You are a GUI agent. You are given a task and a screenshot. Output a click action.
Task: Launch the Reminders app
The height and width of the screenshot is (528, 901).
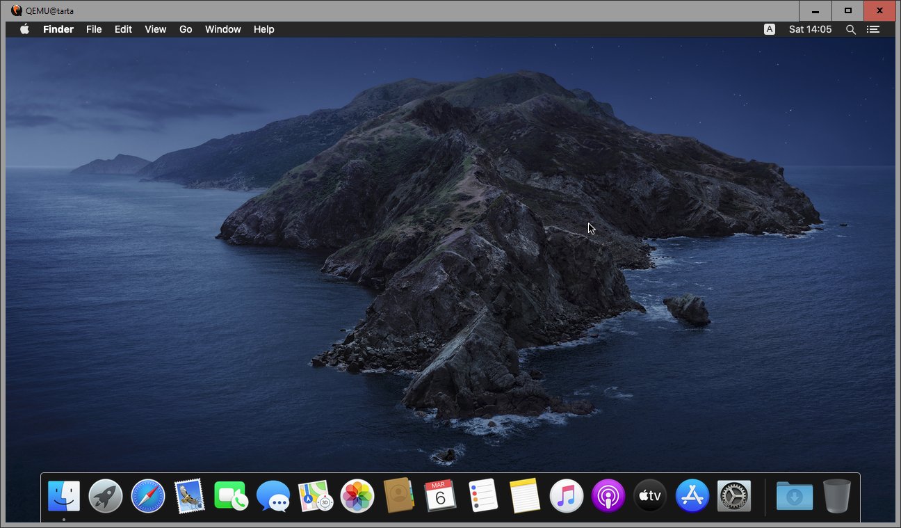(482, 497)
